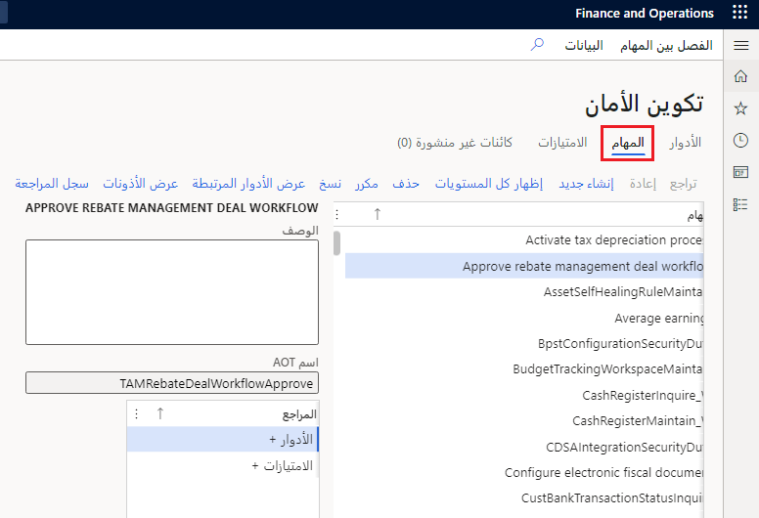
Task: Open كائنات غير منشورة (0) tab
Action: (x=455, y=143)
